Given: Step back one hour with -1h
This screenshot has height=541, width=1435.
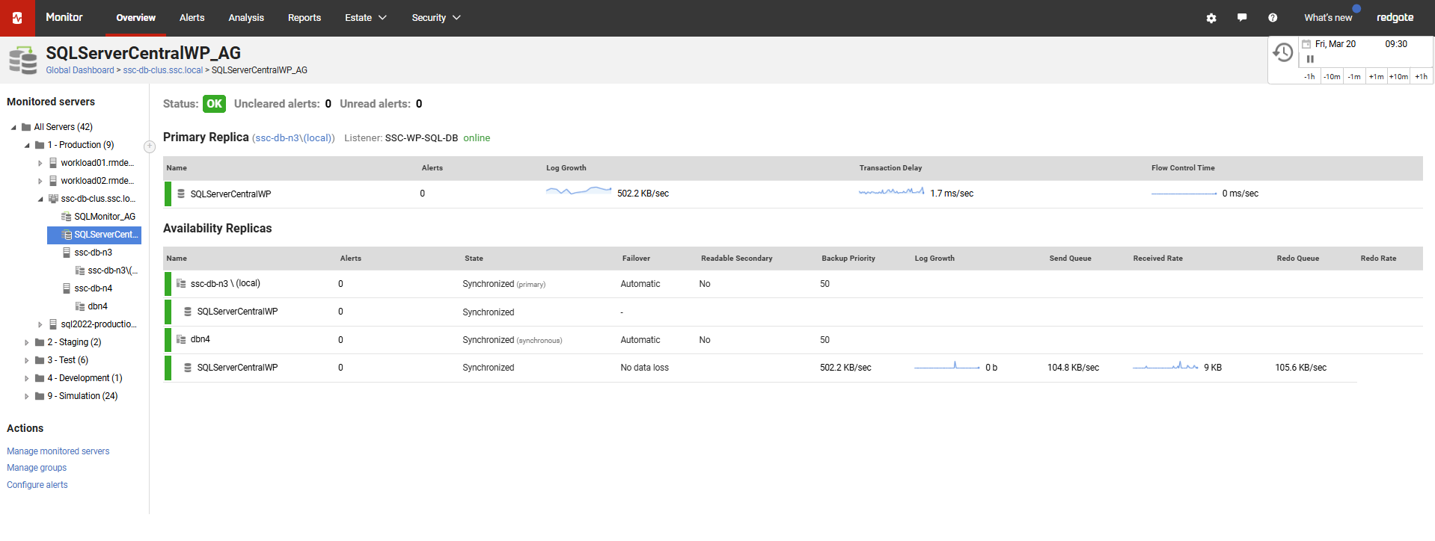Looking at the screenshot, I should (x=1309, y=76).
